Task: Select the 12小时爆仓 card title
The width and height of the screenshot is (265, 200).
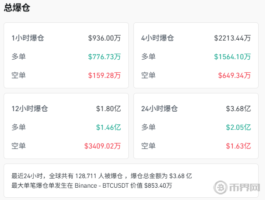Action: coord(30,109)
